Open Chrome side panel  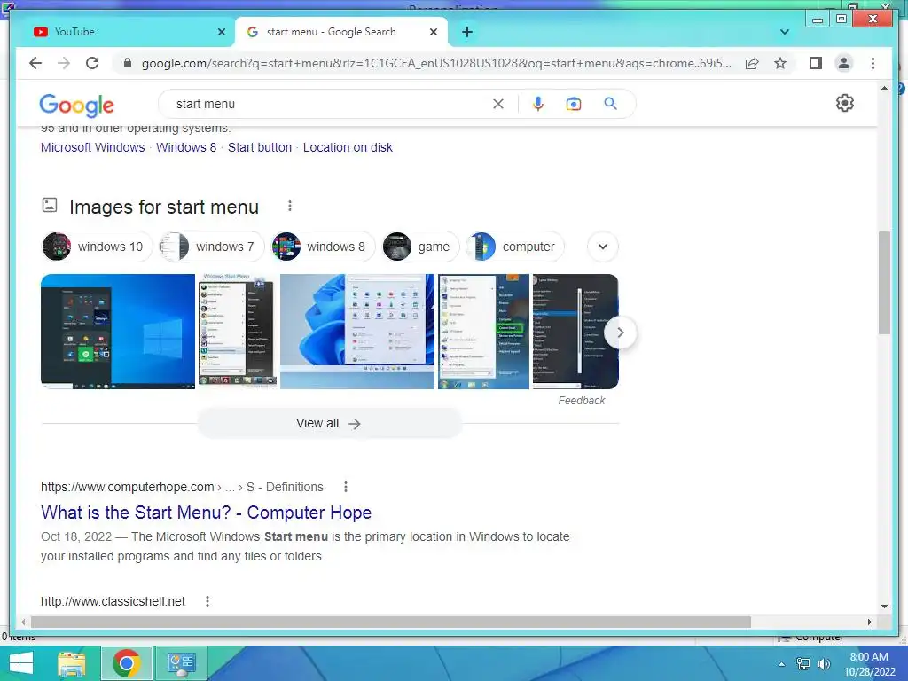click(816, 63)
